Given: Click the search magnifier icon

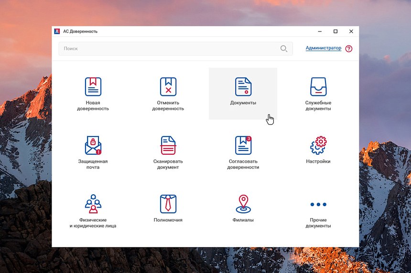Looking at the screenshot, I should pyautogui.click(x=284, y=48).
